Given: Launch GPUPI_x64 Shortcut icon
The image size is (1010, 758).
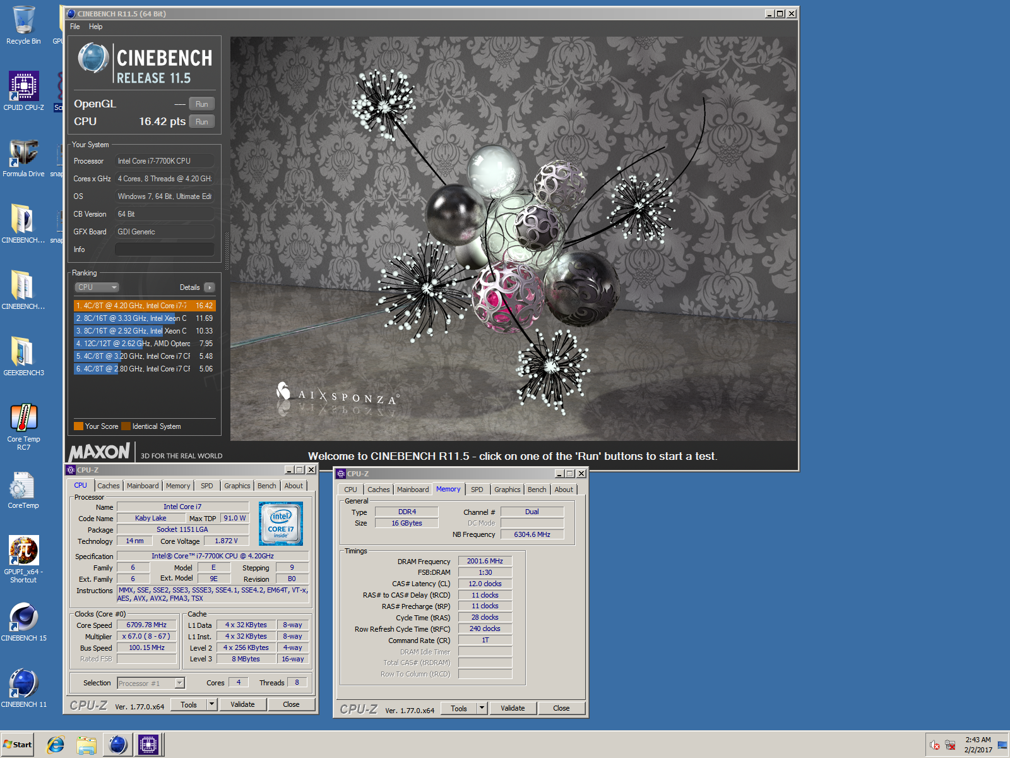Looking at the screenshot, I should tap(23, 559).
